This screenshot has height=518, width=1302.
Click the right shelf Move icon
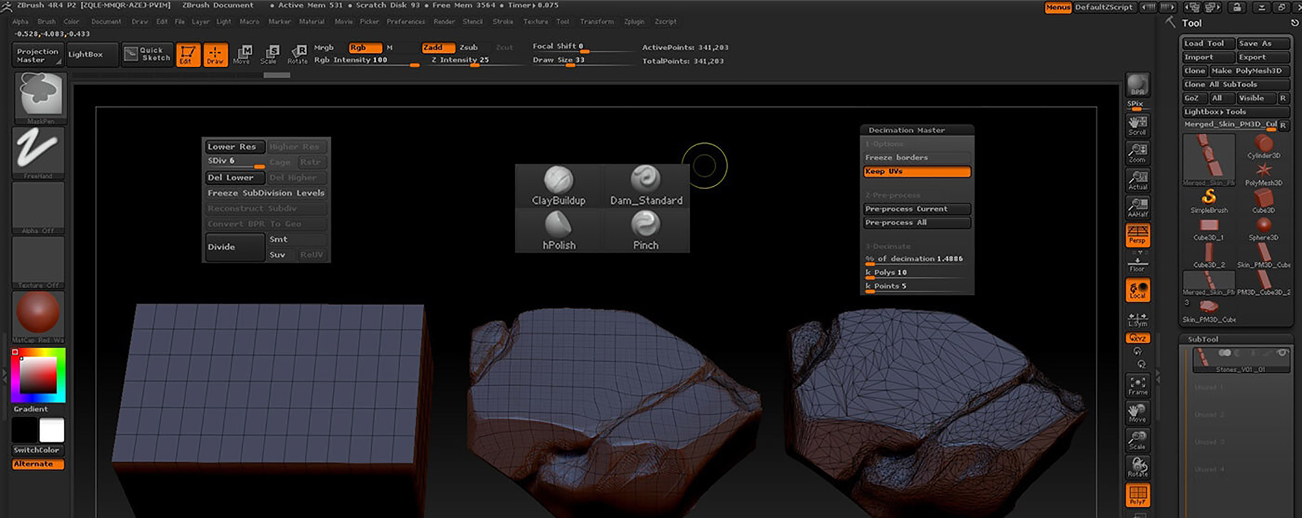coord(1137,413)
